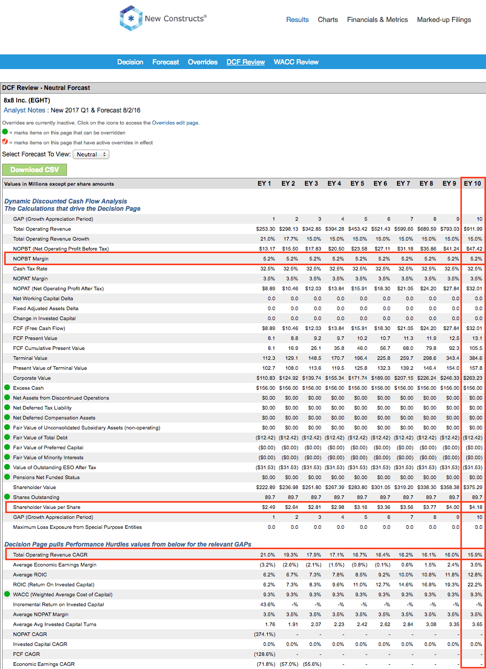Click the EY 1 column header

tap(265, 184)
